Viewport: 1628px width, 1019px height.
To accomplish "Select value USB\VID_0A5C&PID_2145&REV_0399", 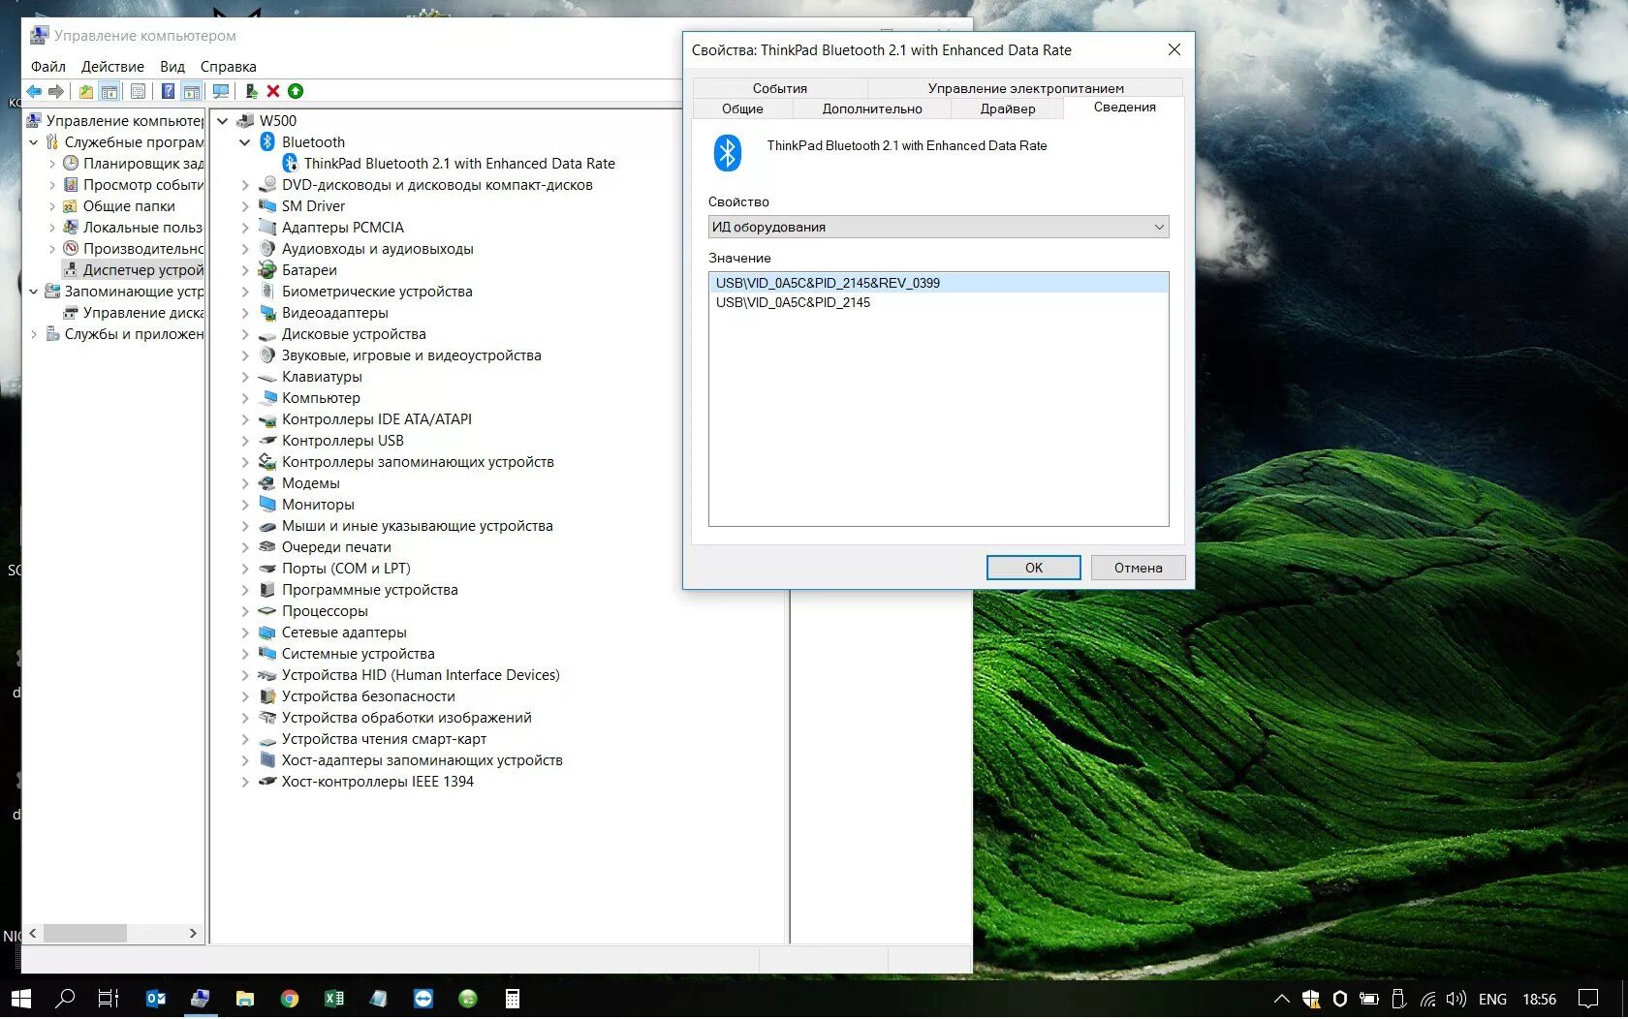I will [938, 283].
